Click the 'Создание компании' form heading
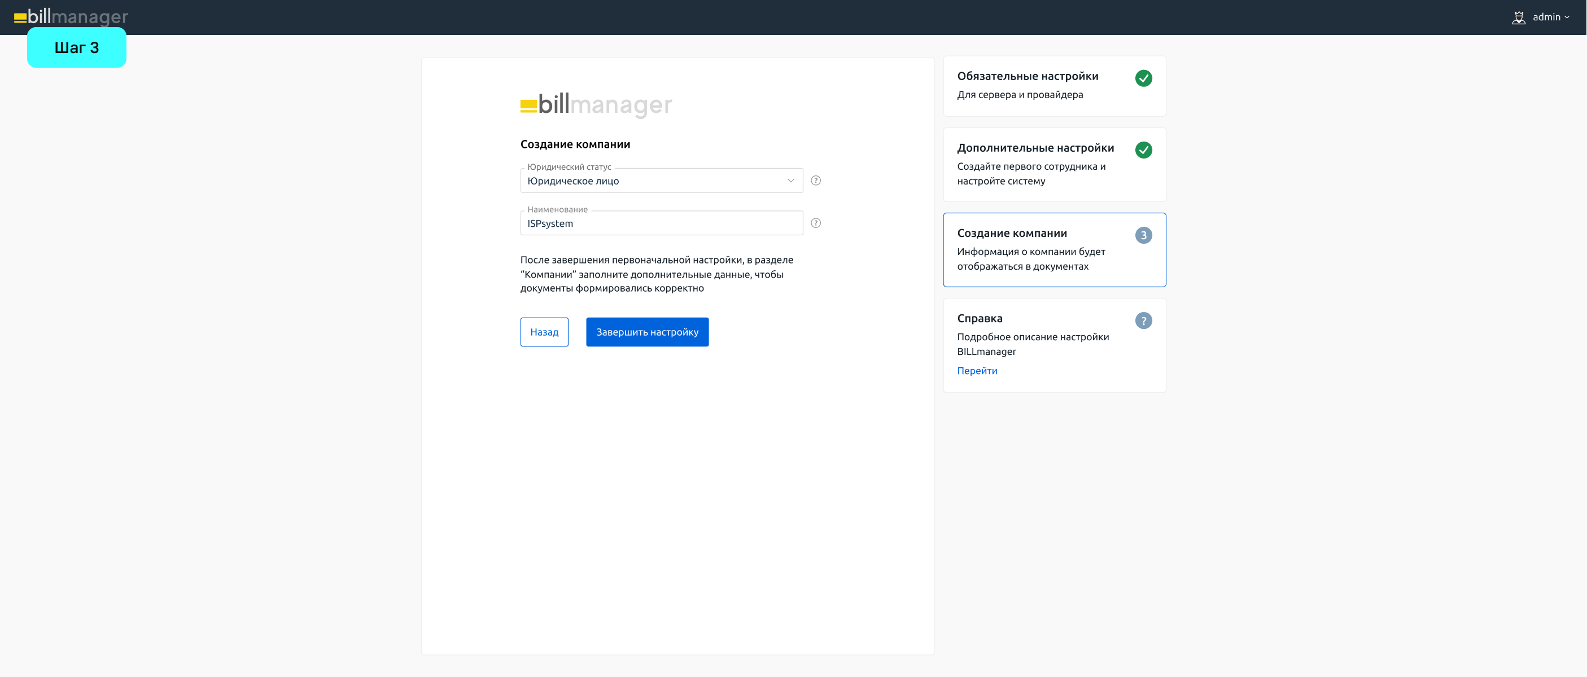 click(x=575, y=144)
